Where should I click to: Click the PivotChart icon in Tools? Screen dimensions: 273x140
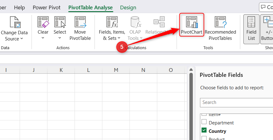pos(192,22)
